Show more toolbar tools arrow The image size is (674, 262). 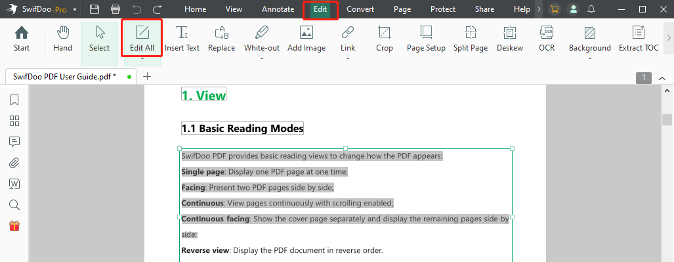click(x=669, y=38)
